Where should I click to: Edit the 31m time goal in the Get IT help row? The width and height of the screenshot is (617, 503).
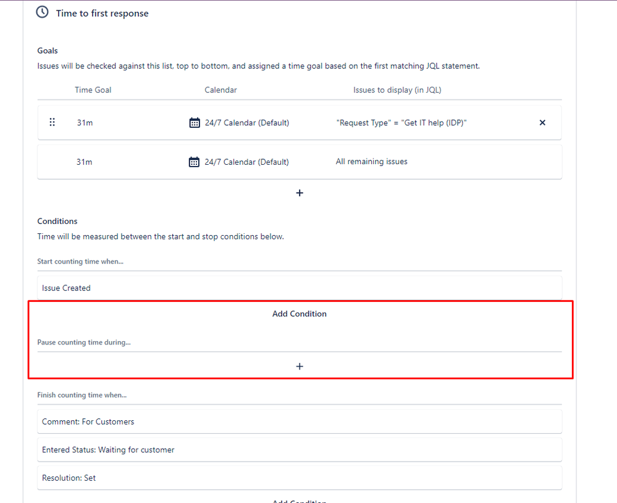point(85,123)
